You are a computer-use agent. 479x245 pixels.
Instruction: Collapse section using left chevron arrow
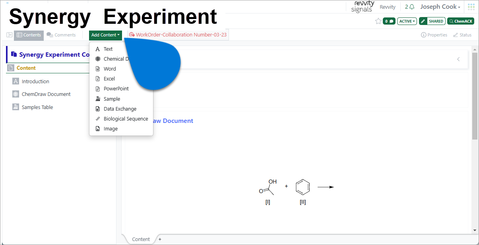458,59
